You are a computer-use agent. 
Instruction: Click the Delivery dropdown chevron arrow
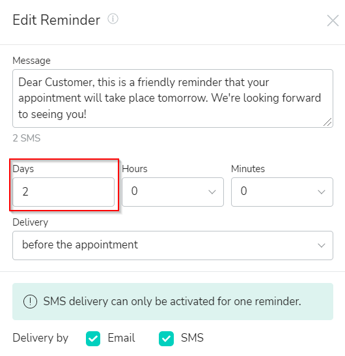(322, 245)
